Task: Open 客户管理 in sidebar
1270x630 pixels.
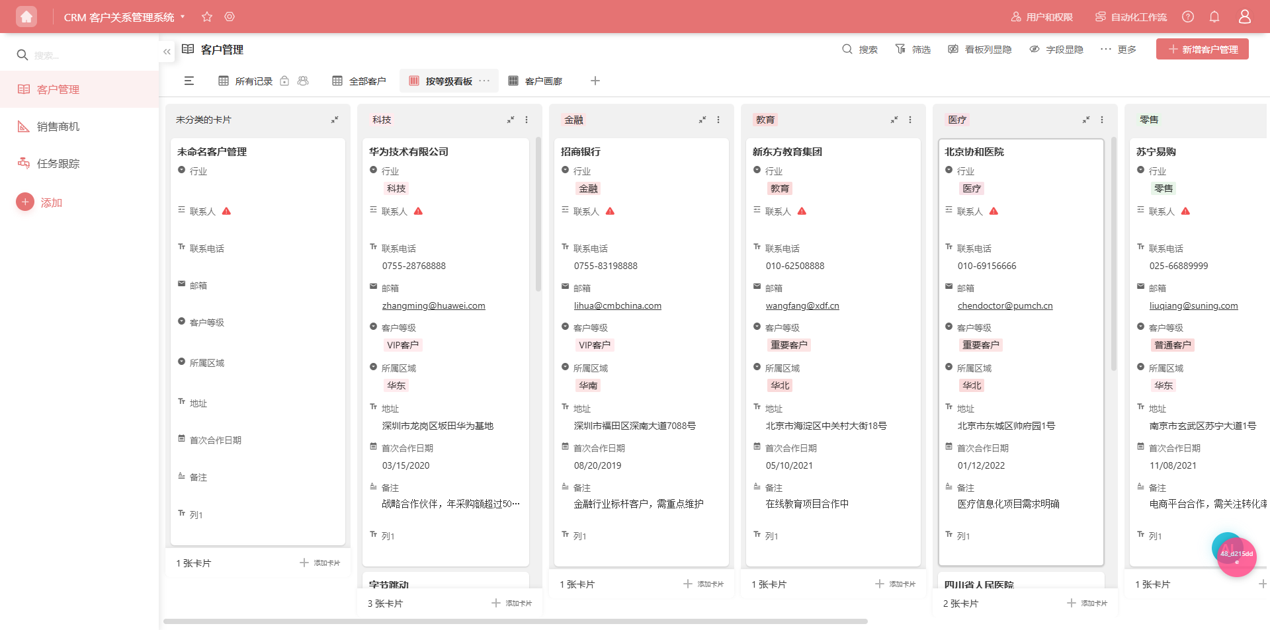Action: point(79,89)
